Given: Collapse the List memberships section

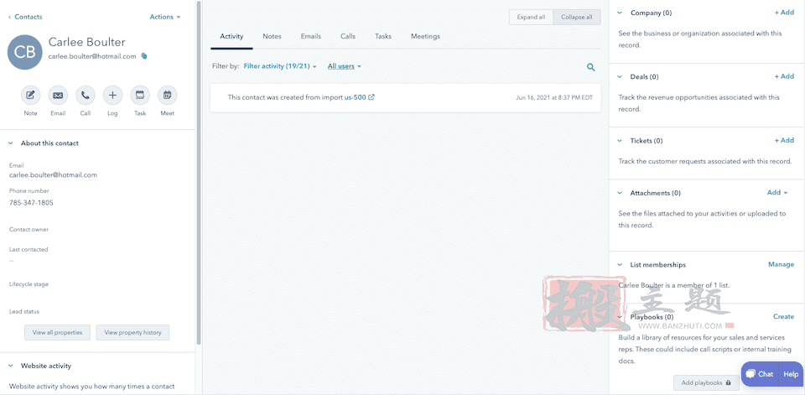Looking at the screenshot, I should [x=620, y=264].
